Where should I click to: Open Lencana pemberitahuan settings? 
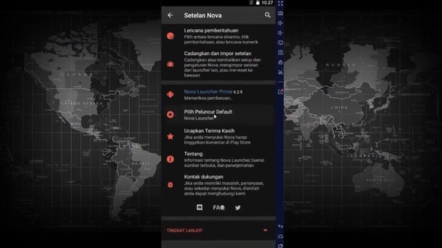(218, 36)
